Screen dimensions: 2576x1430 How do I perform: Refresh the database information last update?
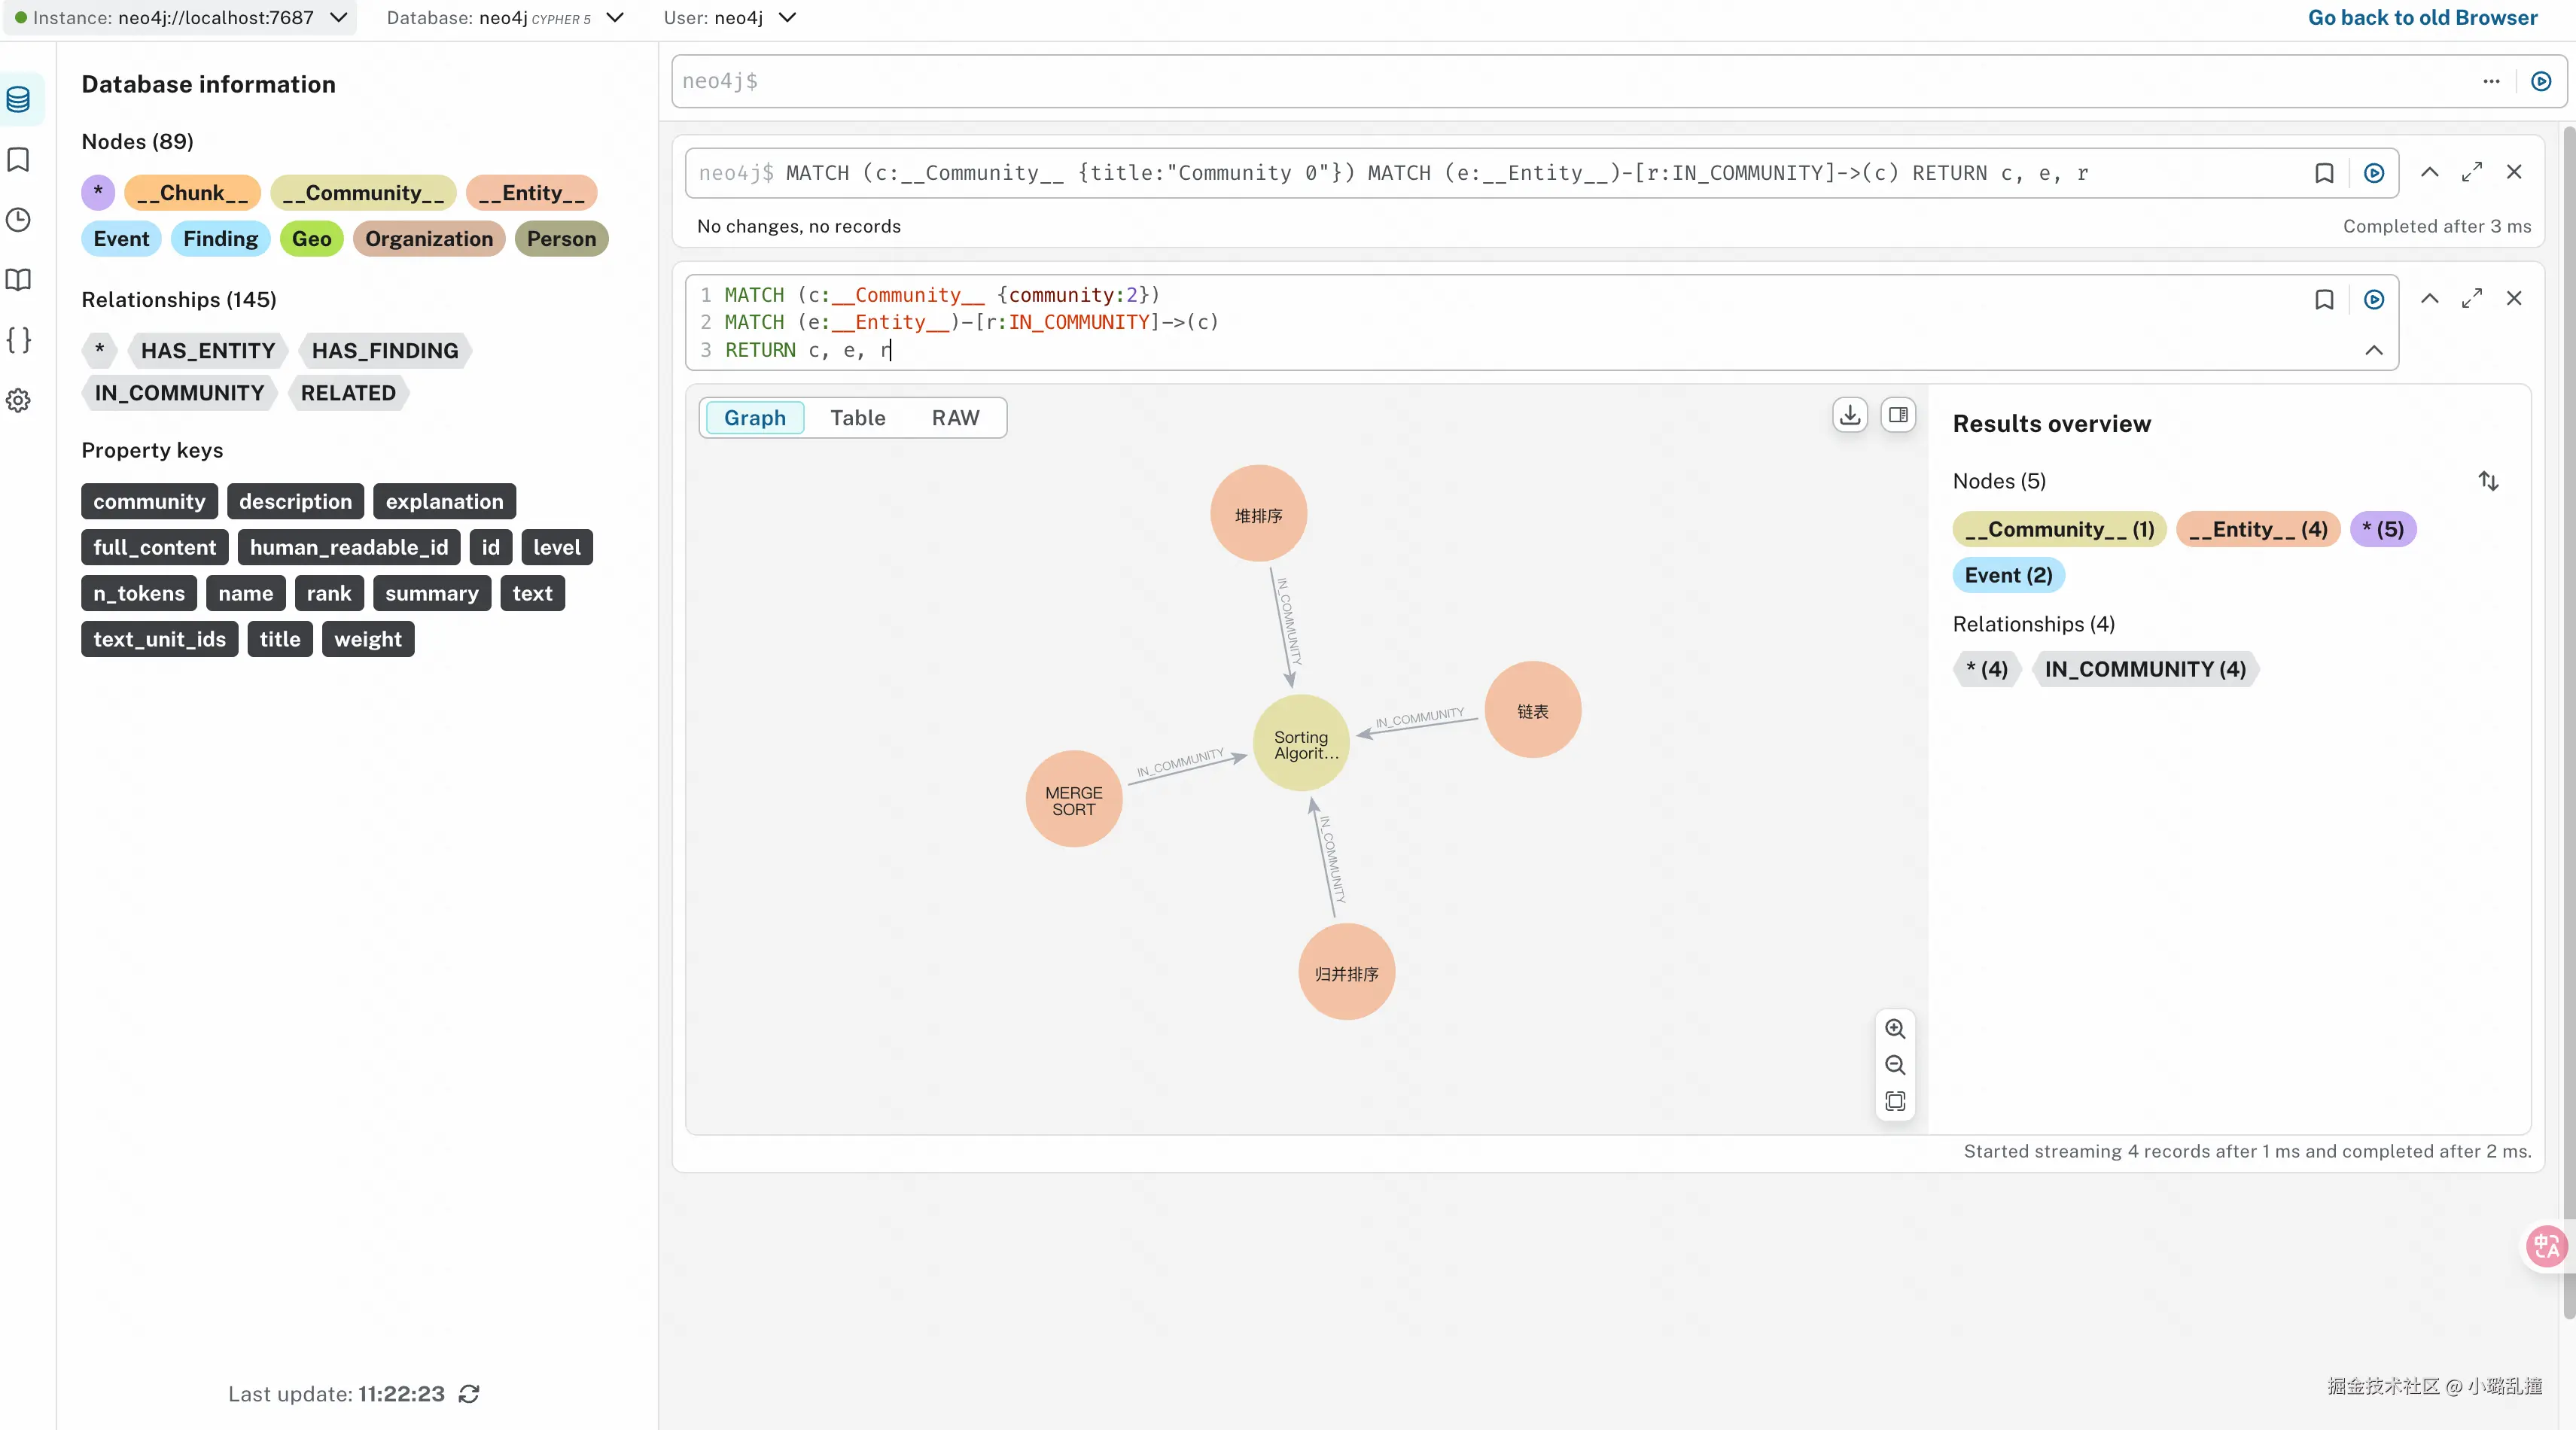[x=469, y=1394]
